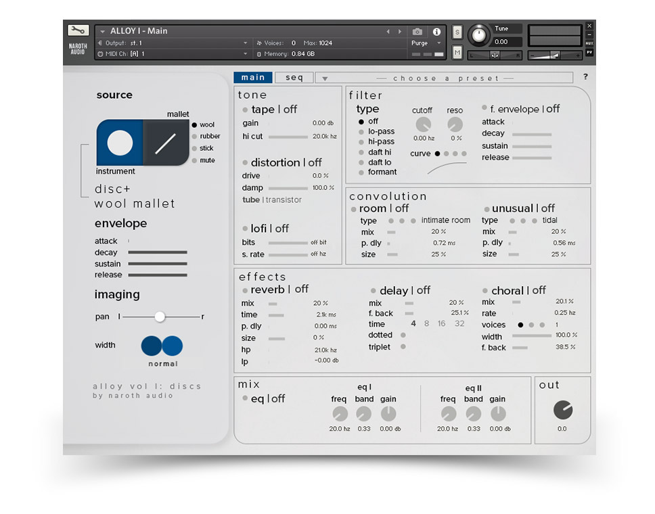Open the help question mark
Image resolution: width=655 pixels, height=514 pixels.
pyautogui.click(x=585, y=77)
